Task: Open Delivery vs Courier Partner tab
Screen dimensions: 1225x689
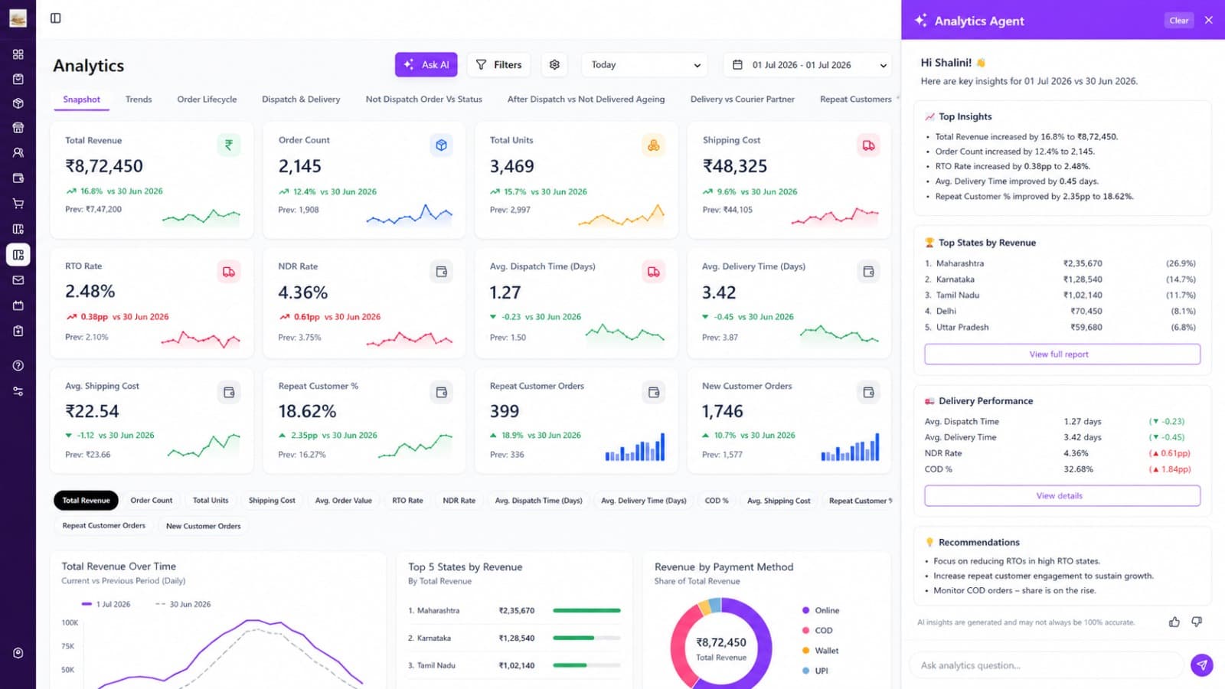Action: (x=743, y=100)
